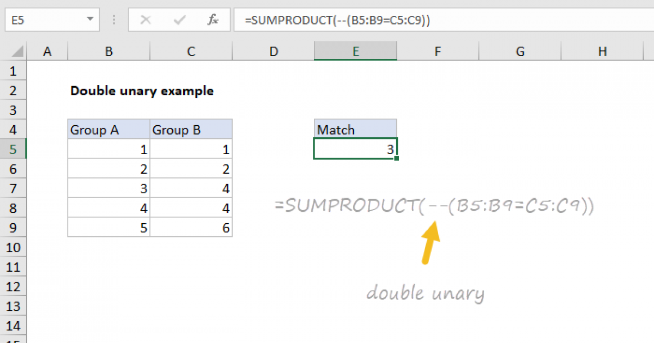The image size is (654, 343).
Task: Select row 4 header
Action: click(x=14, y=130)
